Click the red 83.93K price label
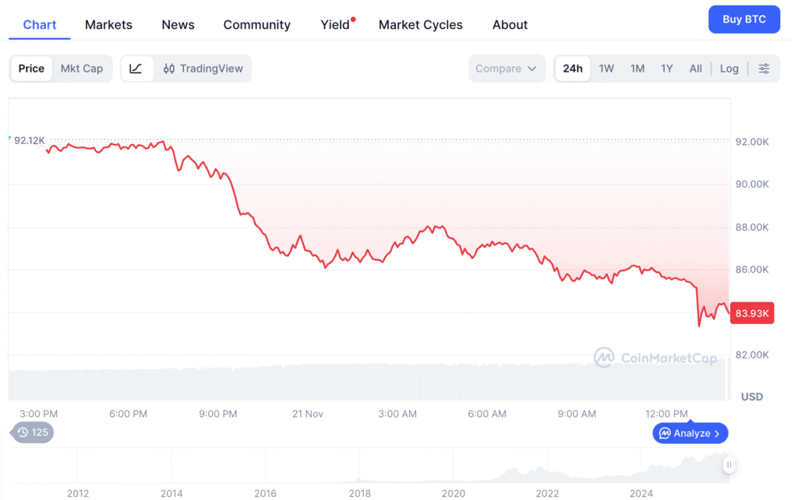This screenshot has height=500, width=798. click(752, 313)
